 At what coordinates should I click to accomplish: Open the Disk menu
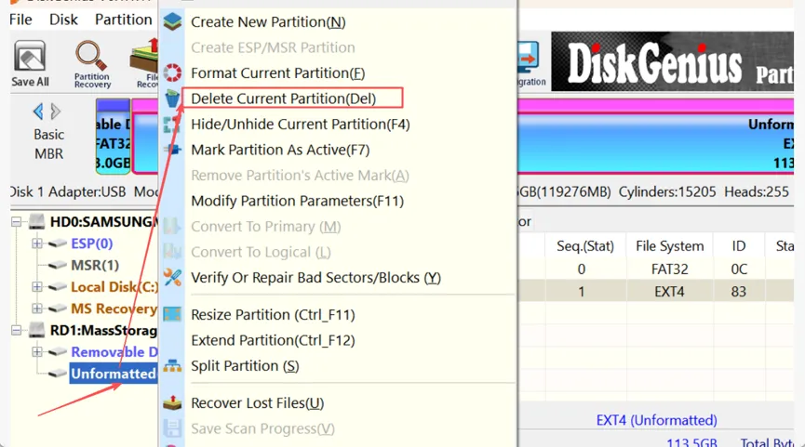(x=63, y=20)
